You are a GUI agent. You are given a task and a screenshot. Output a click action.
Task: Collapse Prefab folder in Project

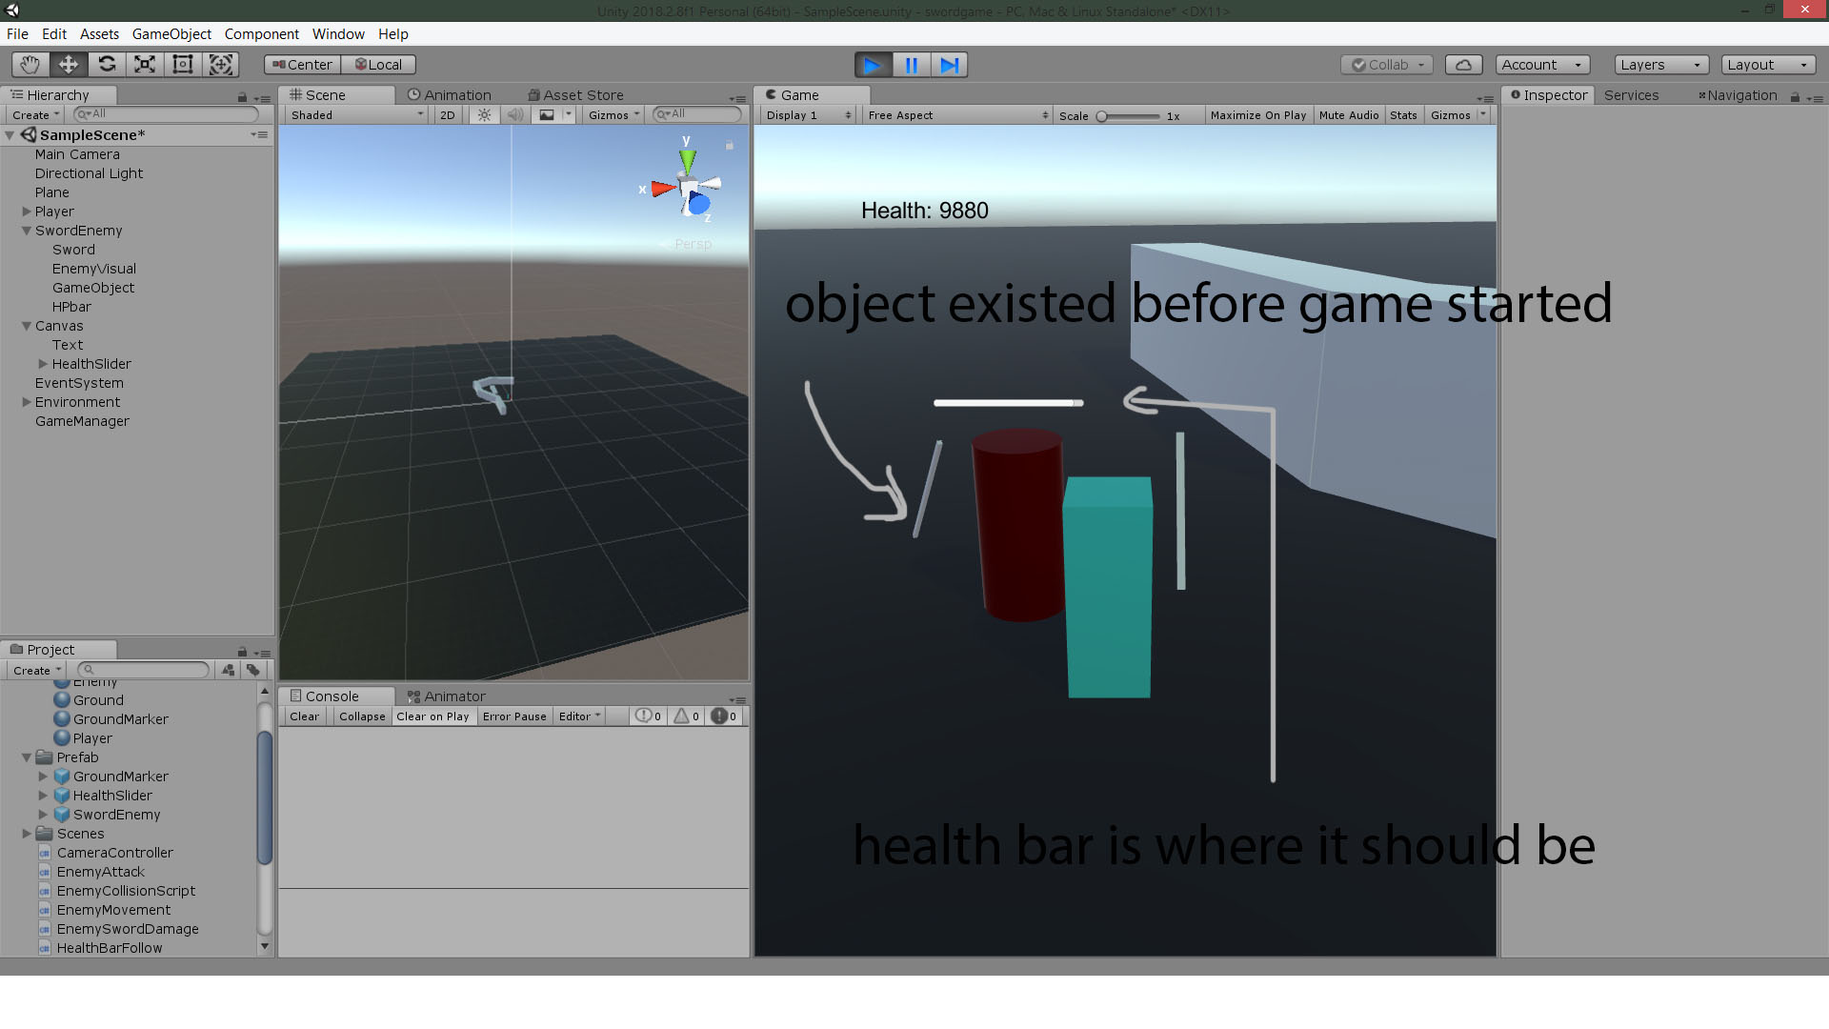27,757
